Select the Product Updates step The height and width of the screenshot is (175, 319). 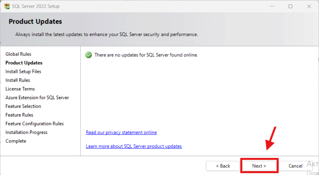(24, 63)
